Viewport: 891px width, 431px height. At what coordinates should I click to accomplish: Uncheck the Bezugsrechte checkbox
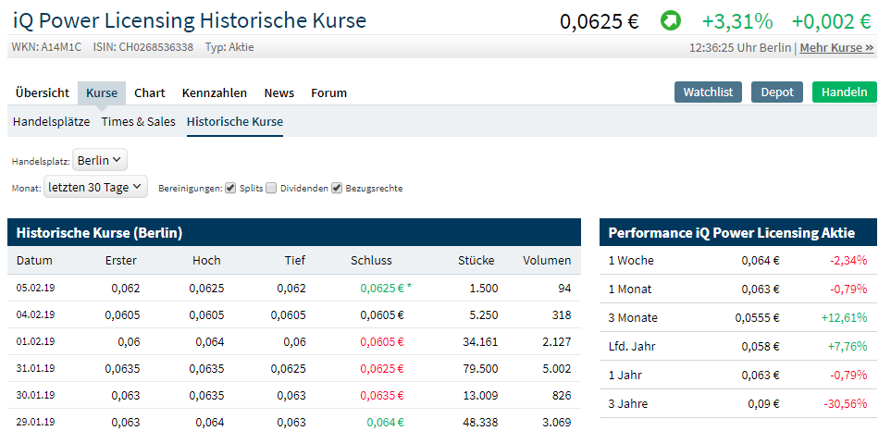point(337,188)
